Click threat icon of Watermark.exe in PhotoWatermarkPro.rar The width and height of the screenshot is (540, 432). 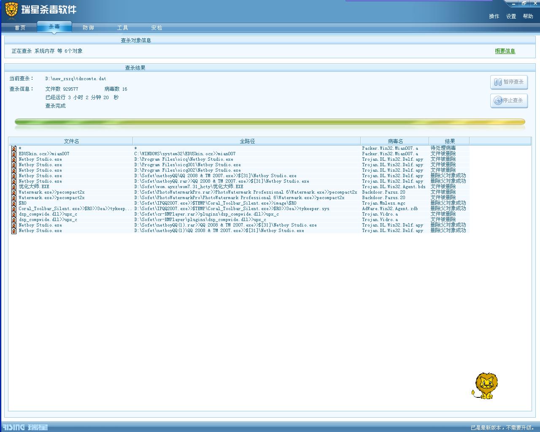coord(14,192)
